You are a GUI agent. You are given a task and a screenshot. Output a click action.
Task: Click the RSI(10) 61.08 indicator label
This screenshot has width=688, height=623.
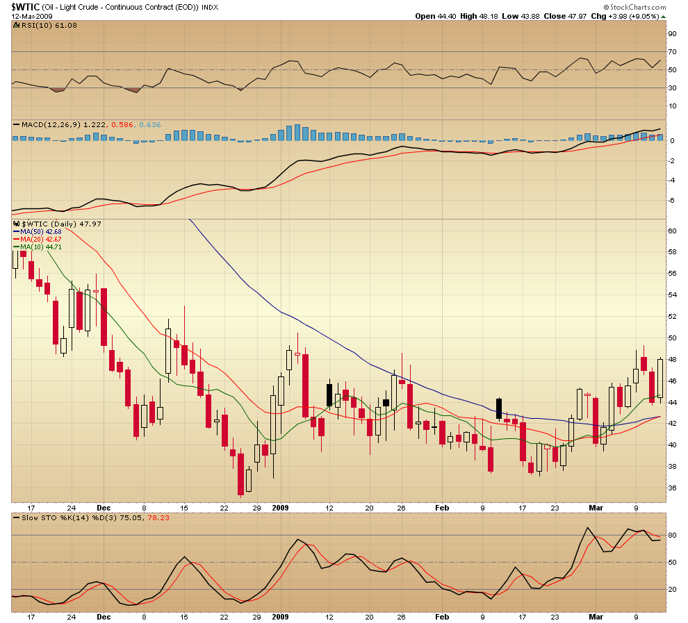point(49,26)
